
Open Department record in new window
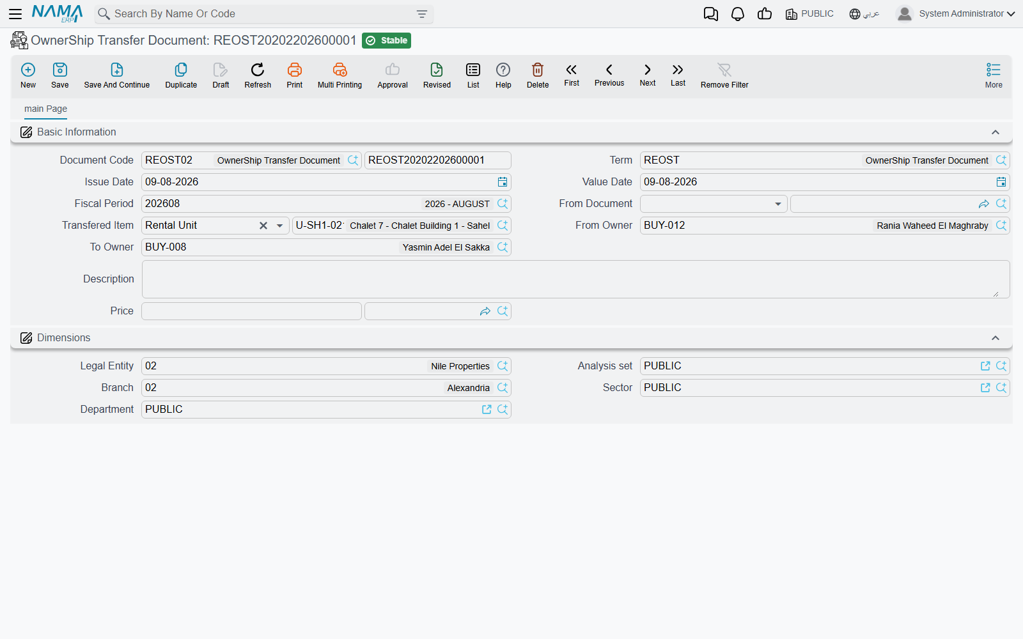pos(487,410)
